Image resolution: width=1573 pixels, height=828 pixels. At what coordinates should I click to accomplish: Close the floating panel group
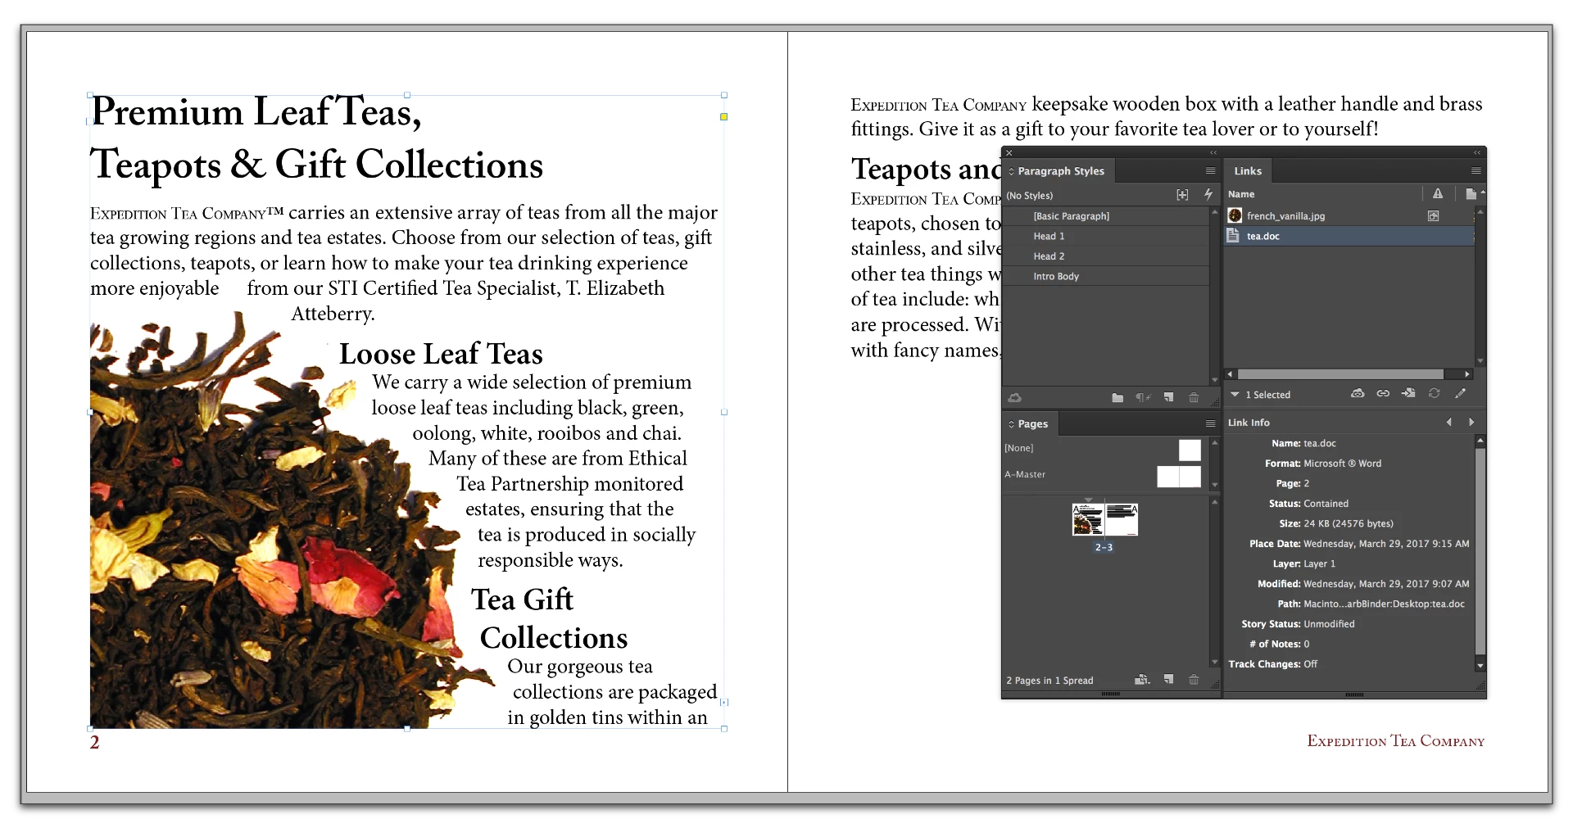(1009, 152)
